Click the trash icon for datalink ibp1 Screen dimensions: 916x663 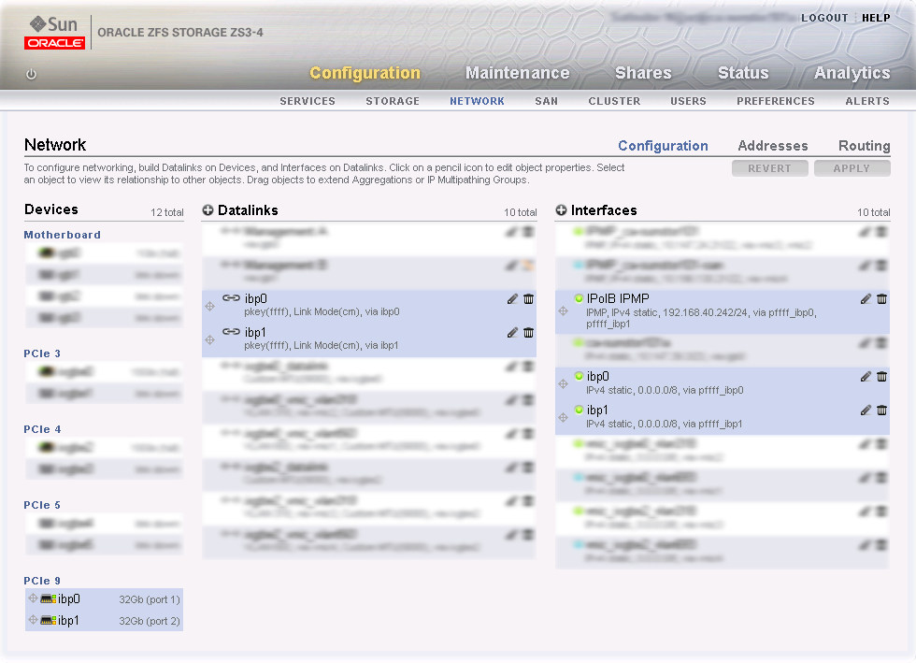click(x=529, y=332)
